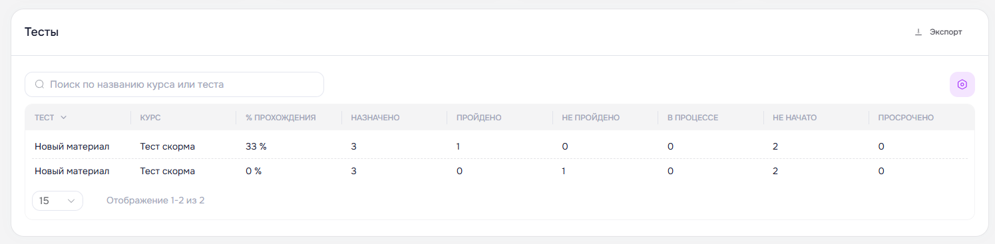Click the ПРОСРОЧЕНО column header

[906, 118]
